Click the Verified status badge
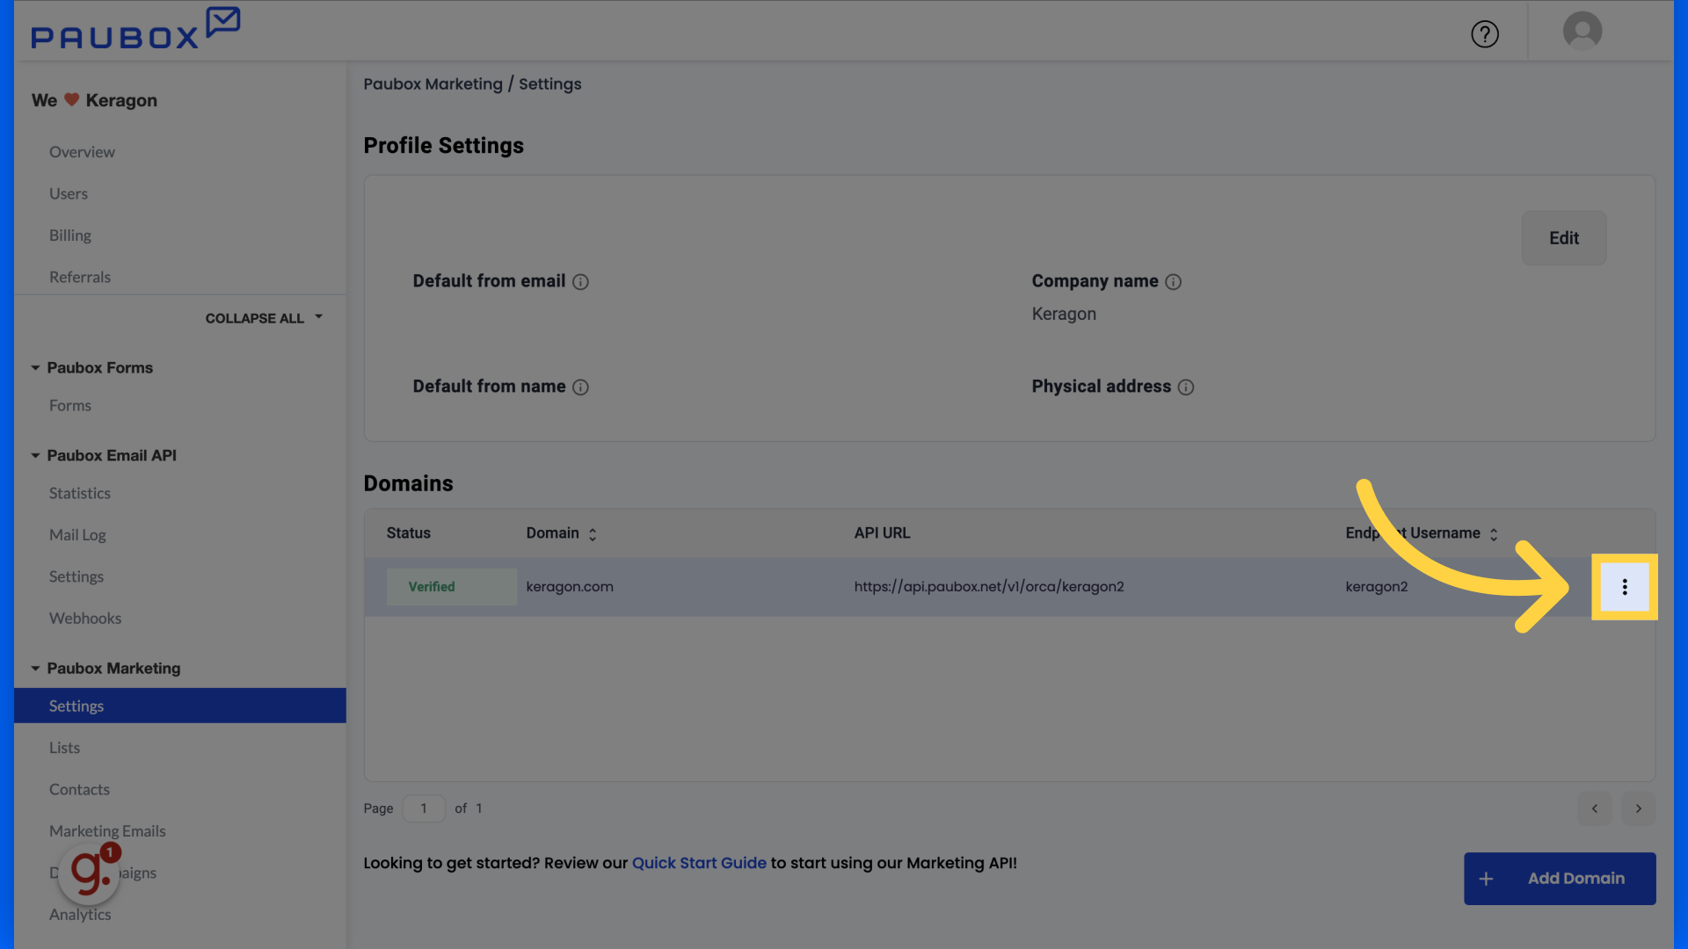Screen dimensions: 1688x949 click(x=451, y=587)
